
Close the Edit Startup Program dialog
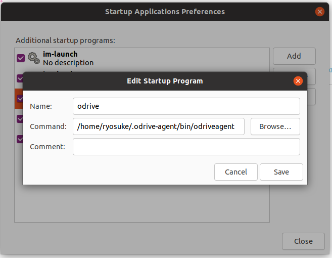[x=298, y=81]
